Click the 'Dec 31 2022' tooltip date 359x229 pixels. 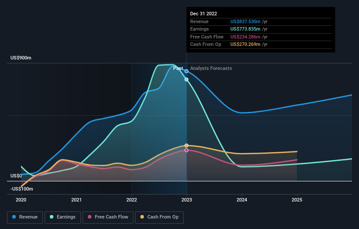pos(203,14)
